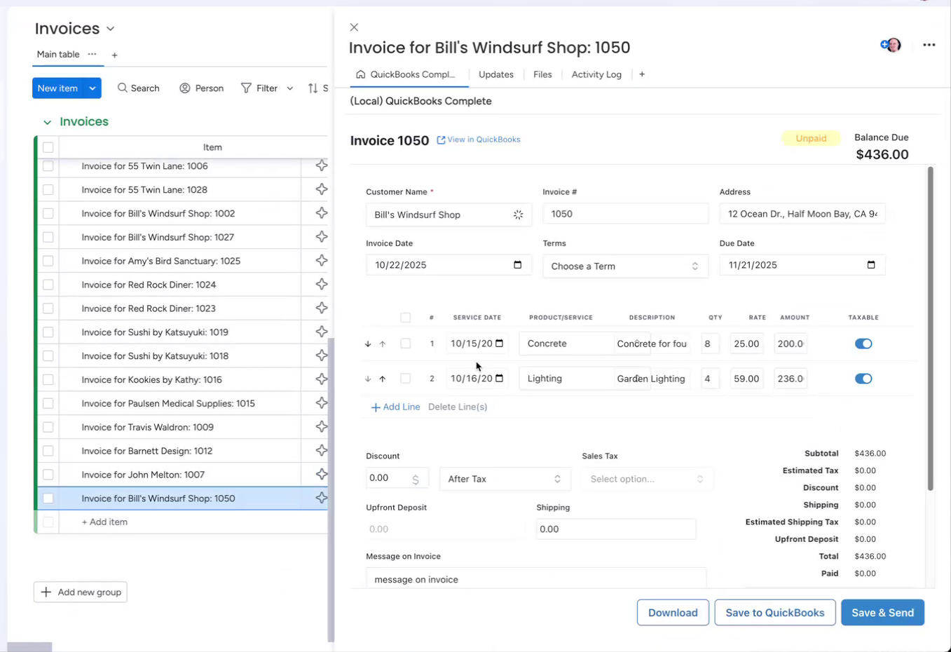Select the checkbox for Invoice 1028 row

(x=48, y=189)
